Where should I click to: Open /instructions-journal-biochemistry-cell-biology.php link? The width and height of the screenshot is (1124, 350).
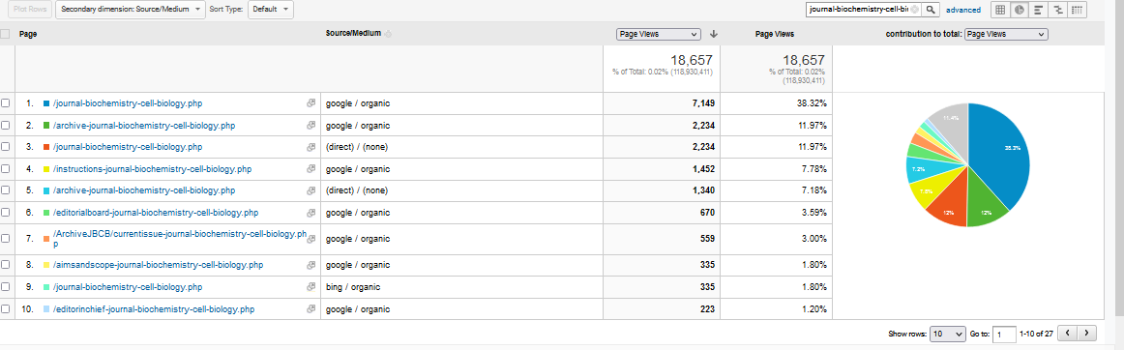[152, 168]
